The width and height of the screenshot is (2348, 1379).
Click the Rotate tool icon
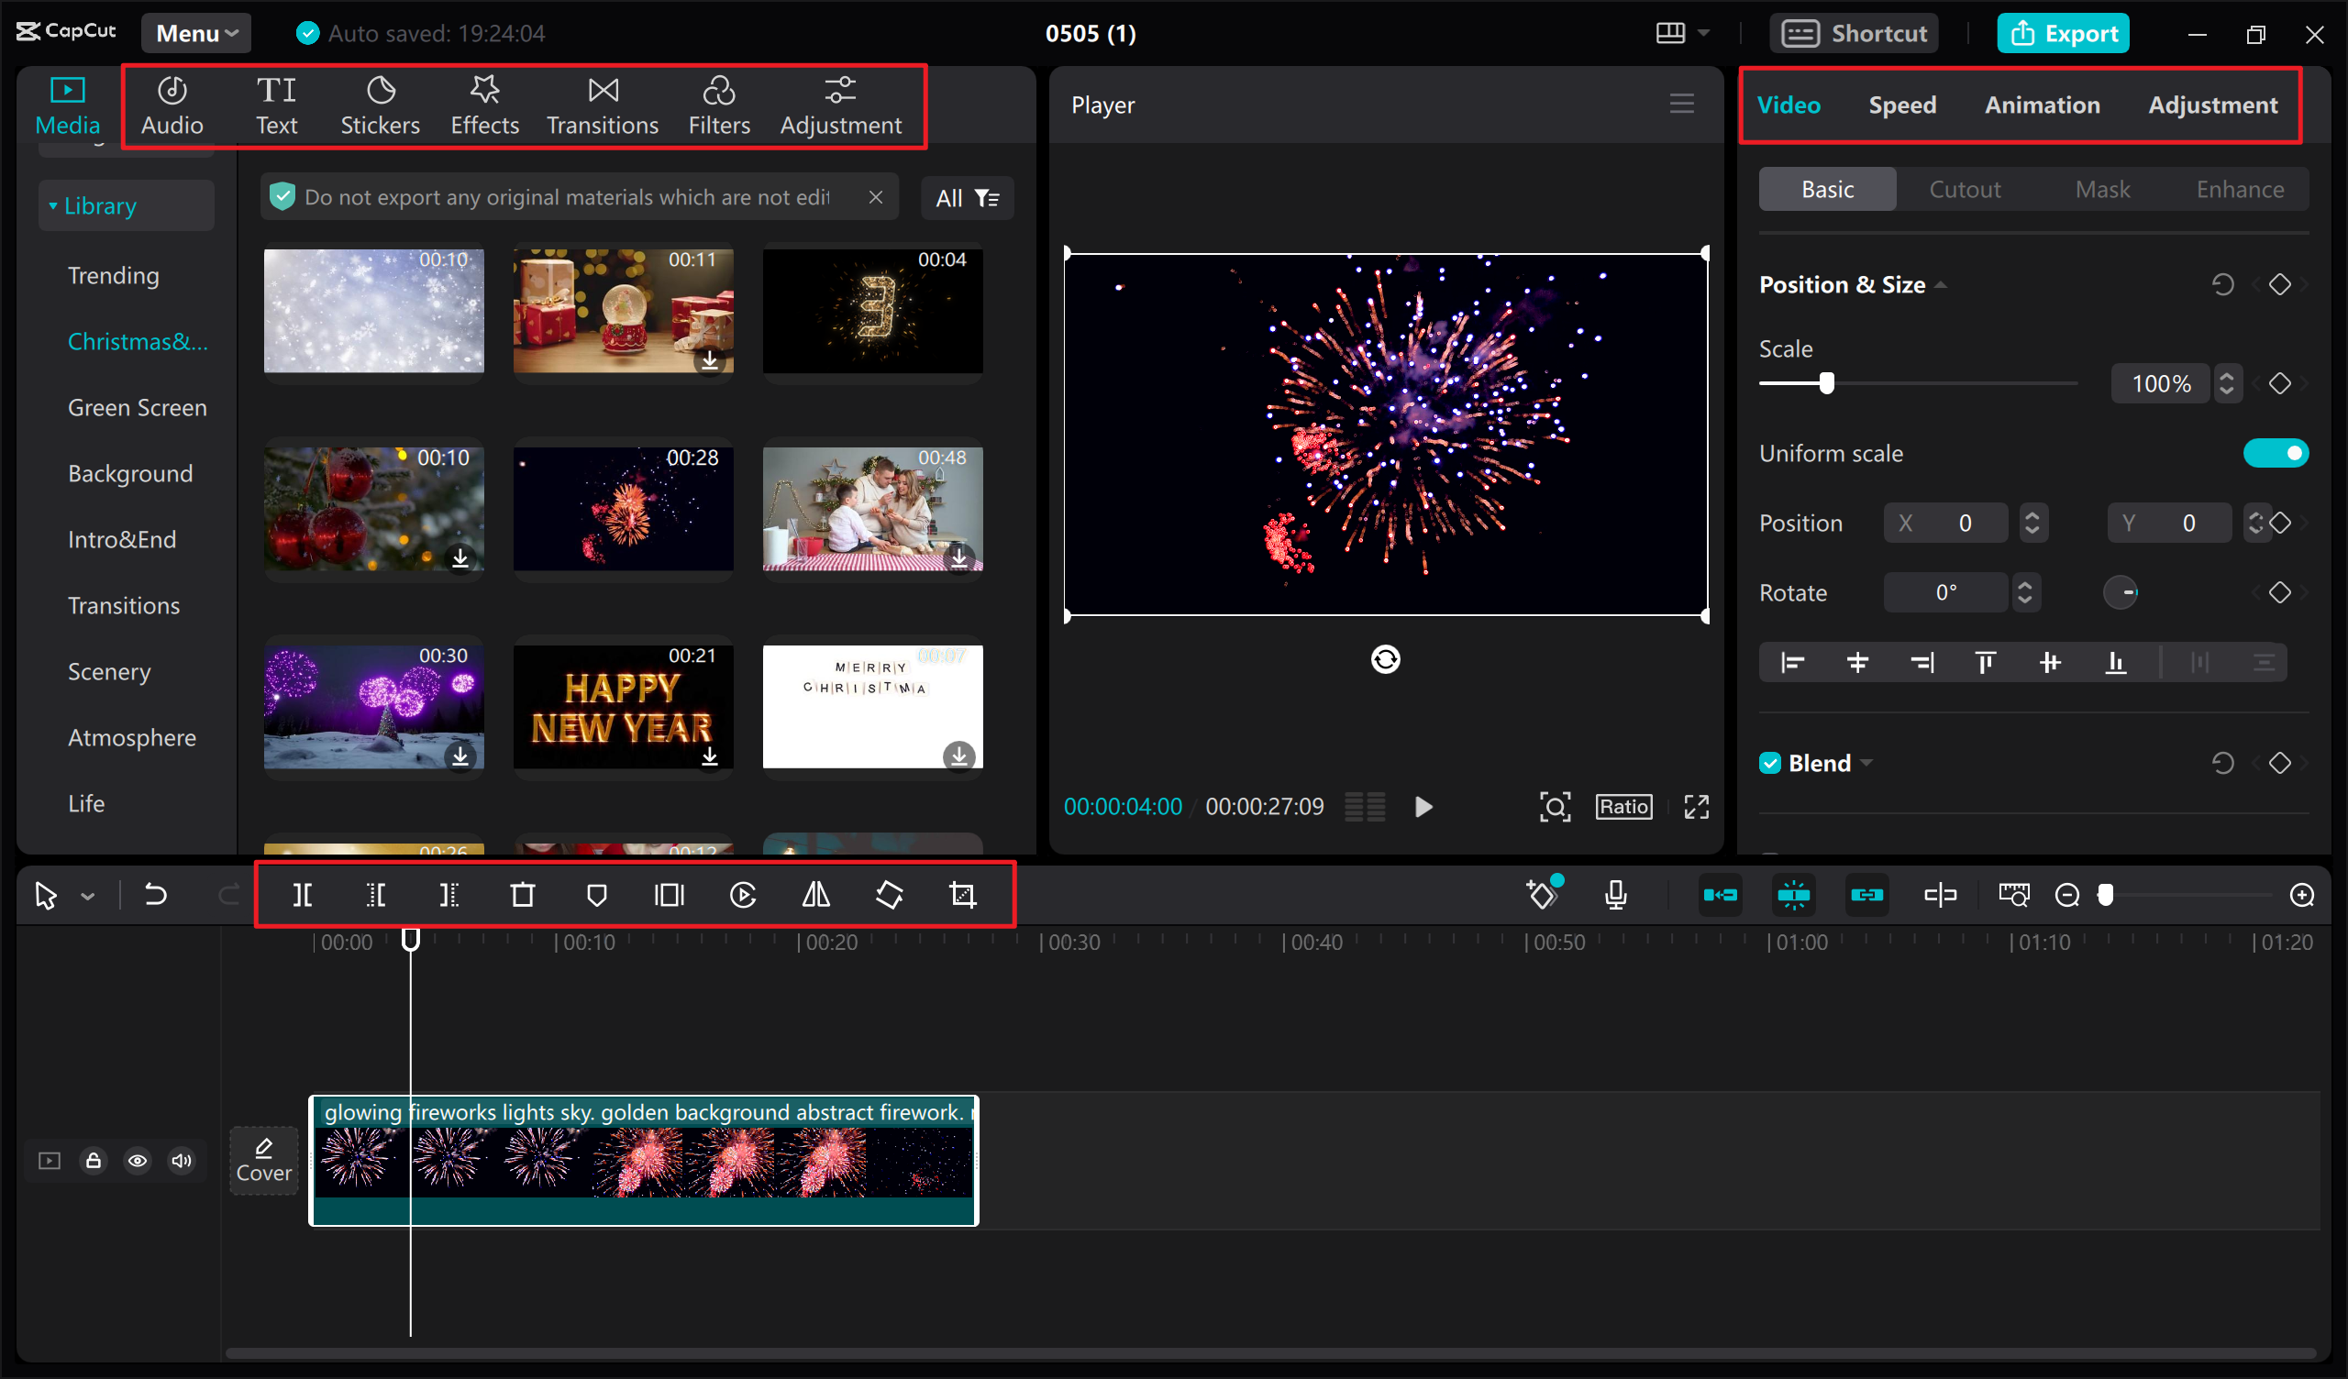tap(889, 895)
